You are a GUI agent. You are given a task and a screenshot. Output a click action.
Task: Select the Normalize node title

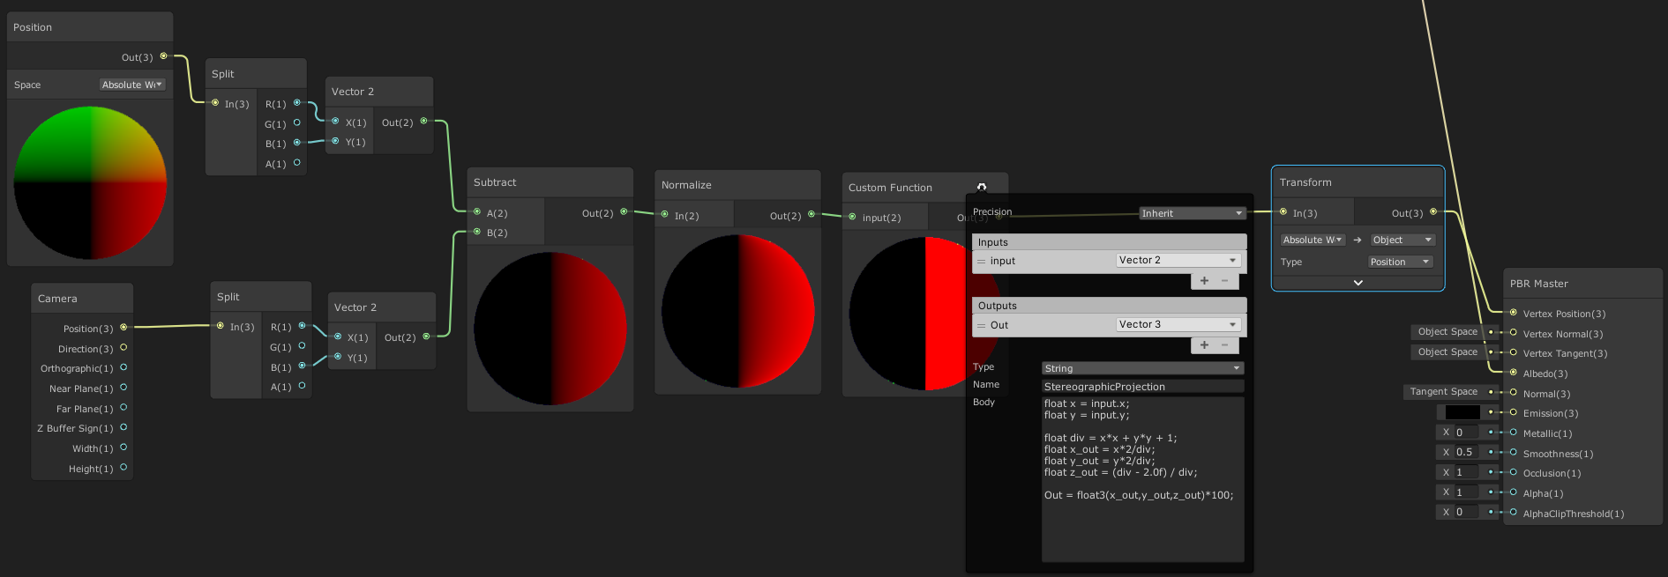686,185
